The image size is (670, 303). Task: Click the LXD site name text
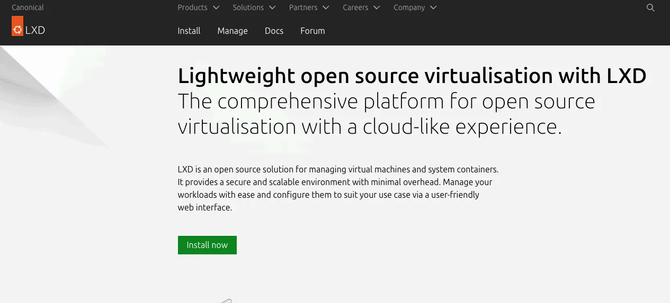coord(35,30)
